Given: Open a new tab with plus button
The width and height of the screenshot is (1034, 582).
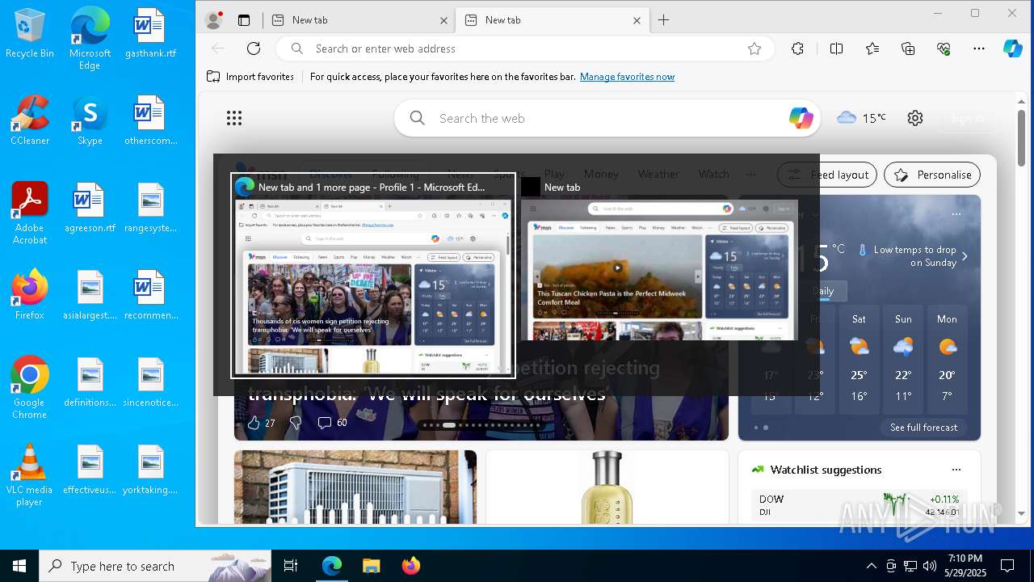Looking at the screenshot, I should (x=664, y=20).
